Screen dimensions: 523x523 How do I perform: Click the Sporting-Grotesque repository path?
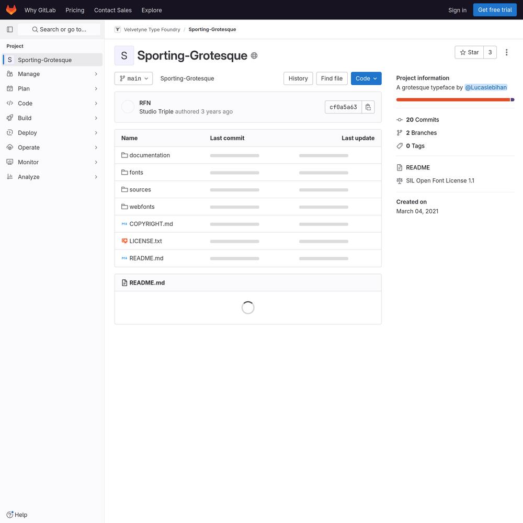coord(187,78)
